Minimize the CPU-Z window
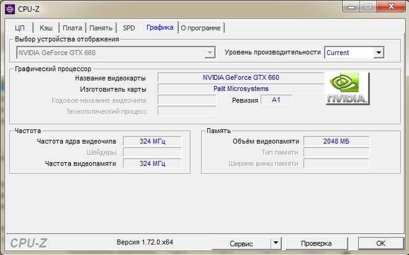The image size is (409, 255). tap(351, 7)
